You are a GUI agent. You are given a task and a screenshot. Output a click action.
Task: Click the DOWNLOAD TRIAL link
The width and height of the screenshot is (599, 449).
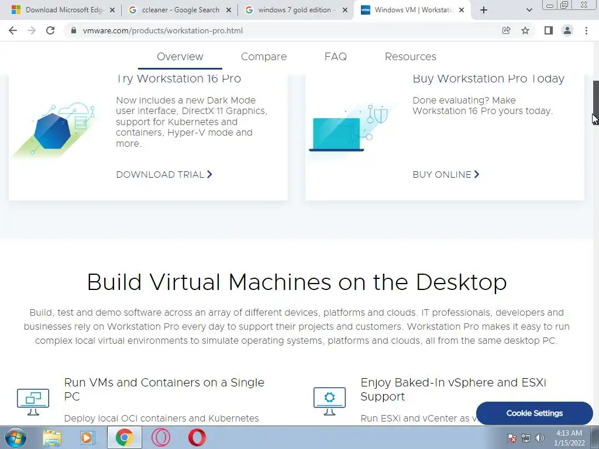(x=164, y=174)
